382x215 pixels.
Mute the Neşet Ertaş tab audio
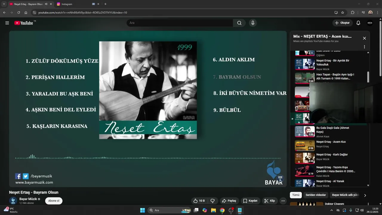click(x=46, y=4)
